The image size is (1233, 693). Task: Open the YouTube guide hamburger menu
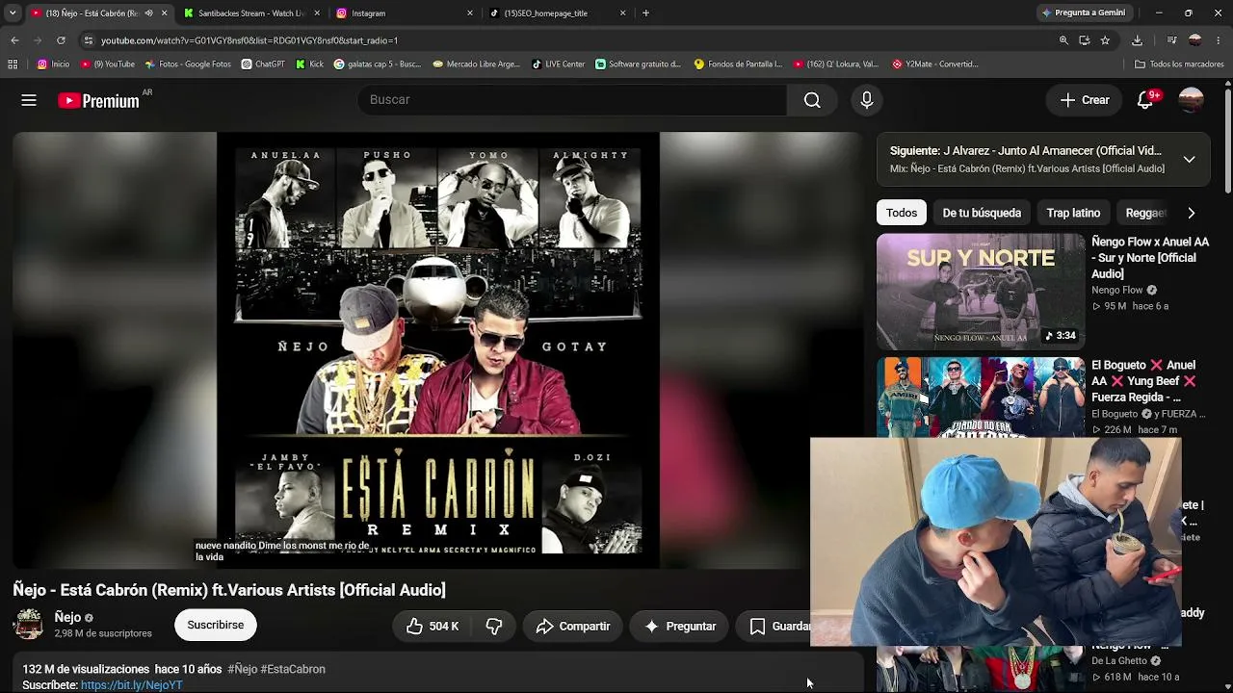click(x=29, y=100)
